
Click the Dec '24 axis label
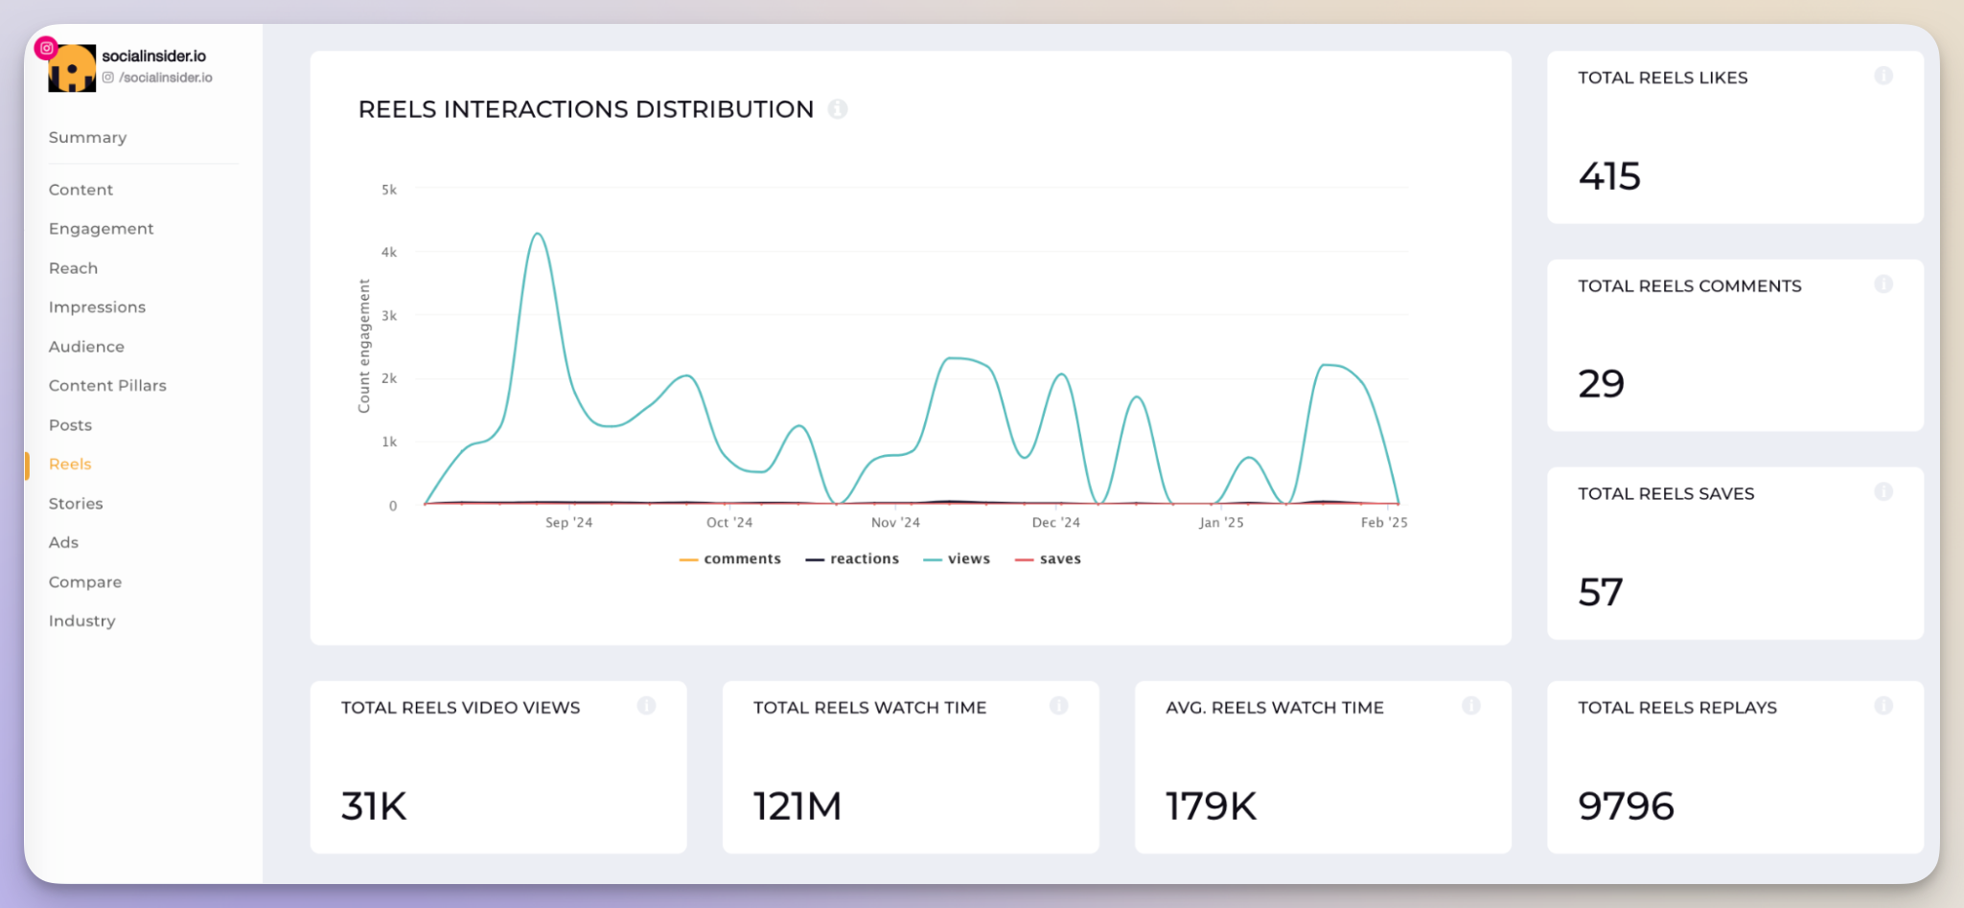(1056, 523)
